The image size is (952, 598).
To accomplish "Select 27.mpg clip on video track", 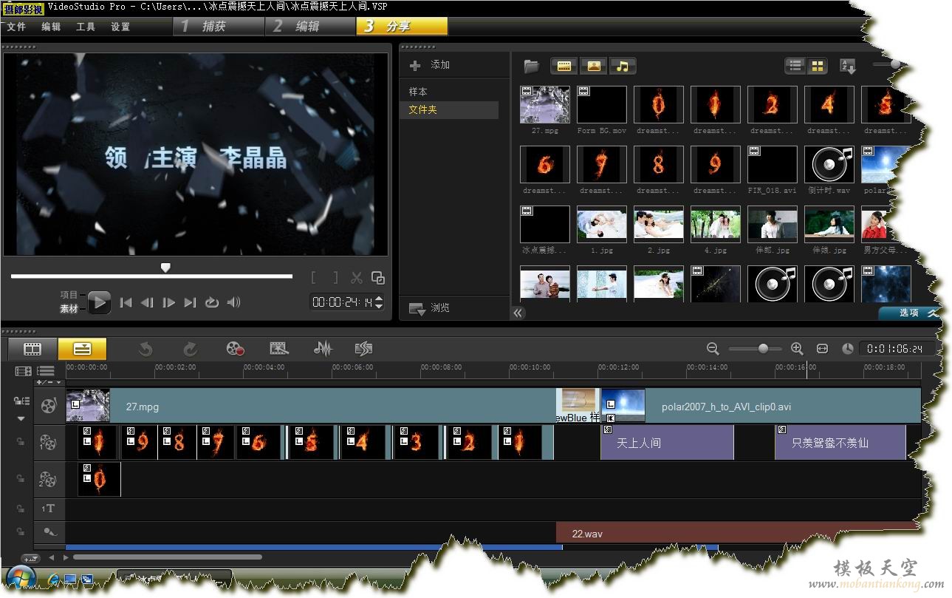I will point(310,407).
